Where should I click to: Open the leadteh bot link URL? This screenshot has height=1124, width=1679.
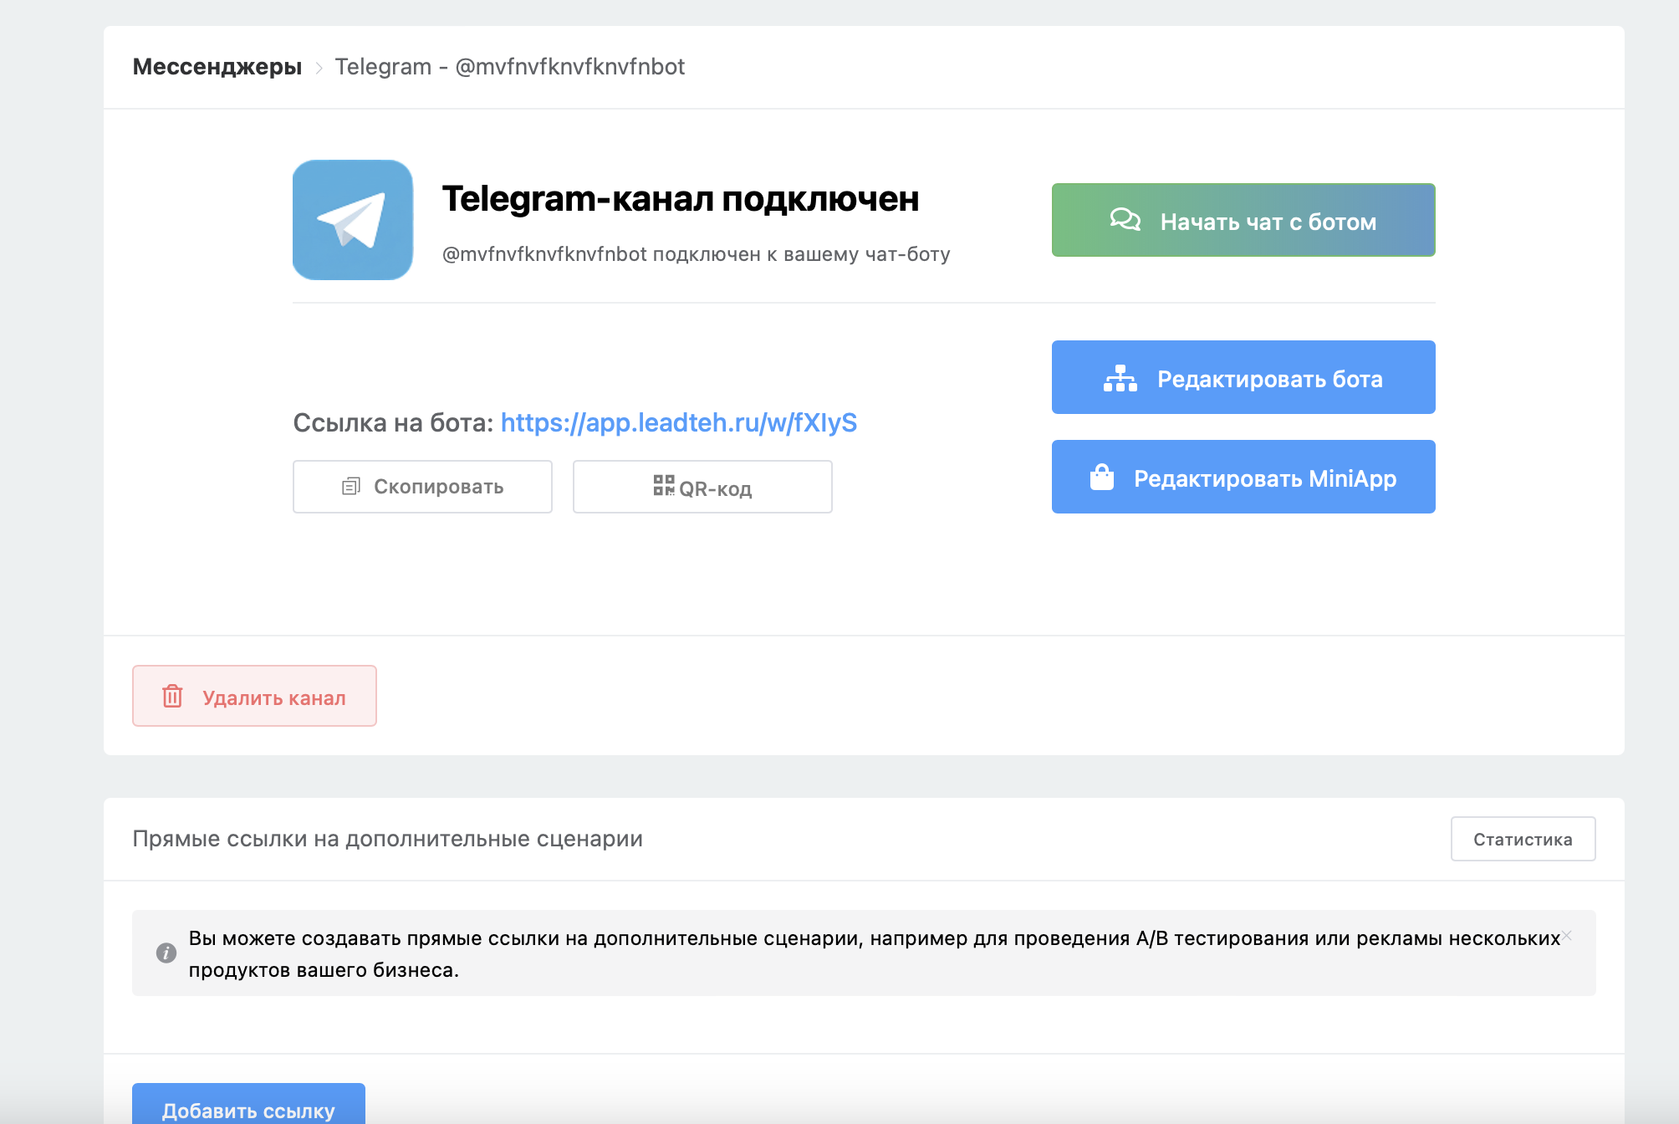click(x=679, y=423)
